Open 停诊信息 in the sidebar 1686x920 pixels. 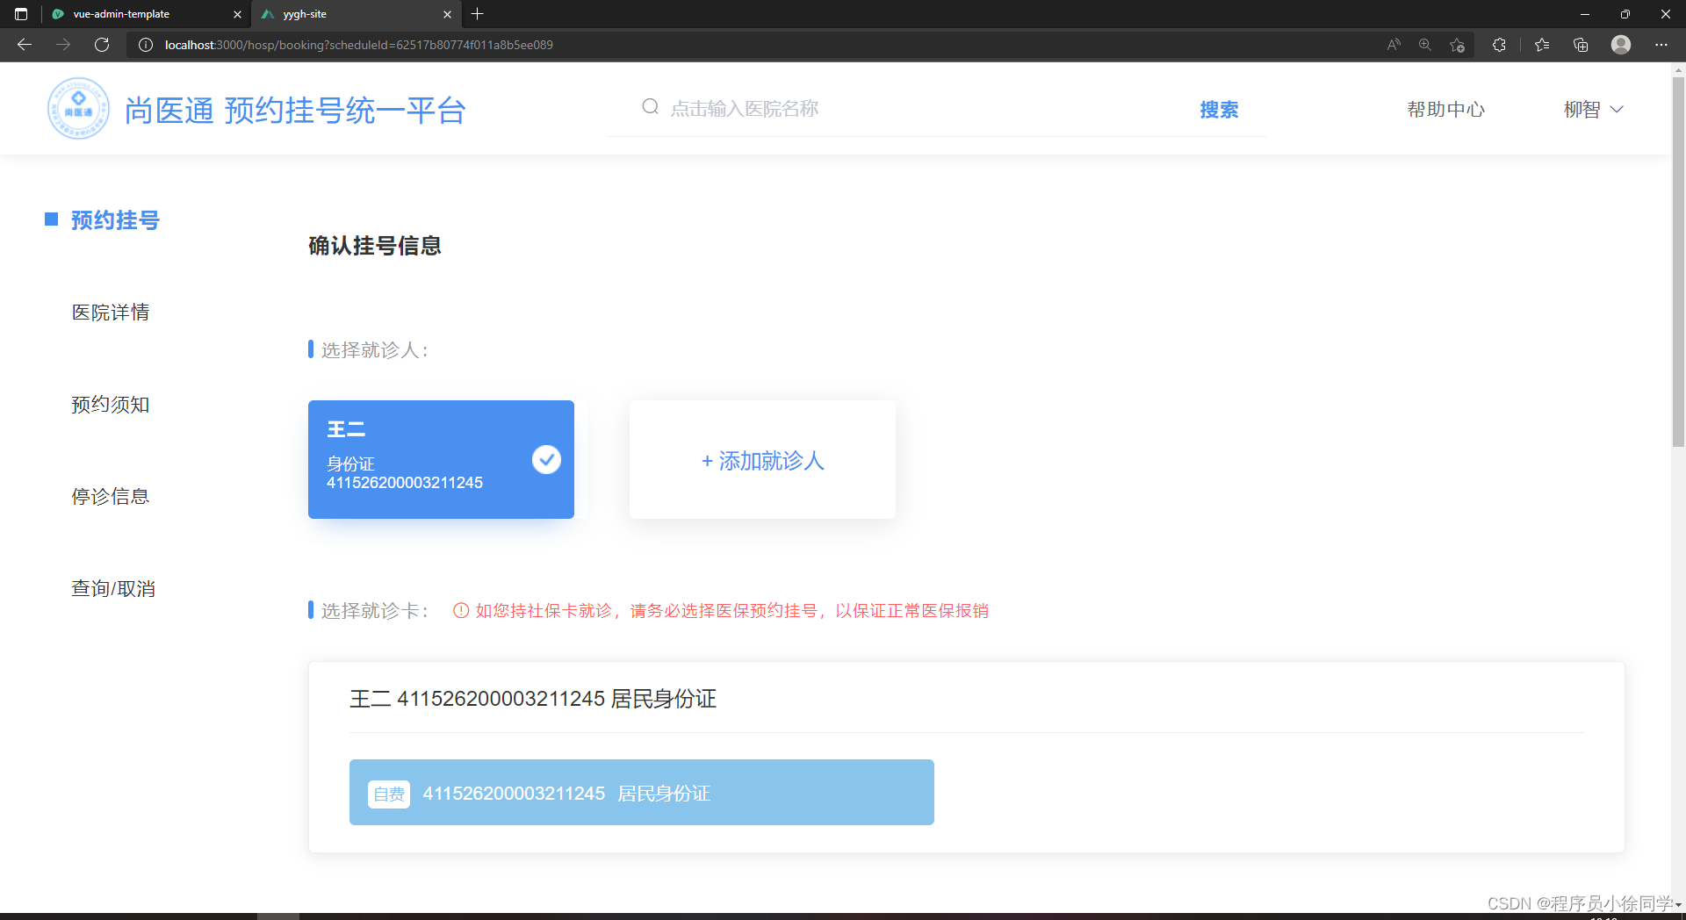(x=111, y=497)
